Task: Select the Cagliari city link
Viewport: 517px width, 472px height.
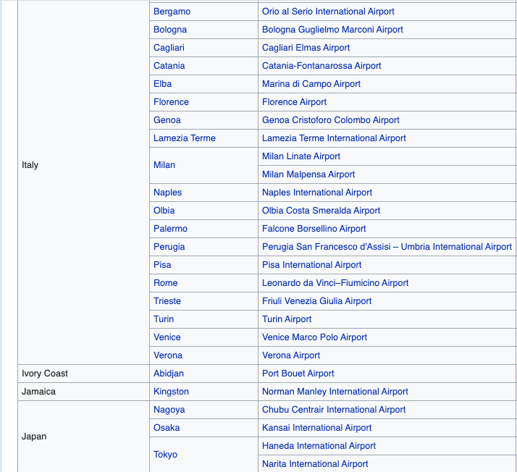Action: 170,48
